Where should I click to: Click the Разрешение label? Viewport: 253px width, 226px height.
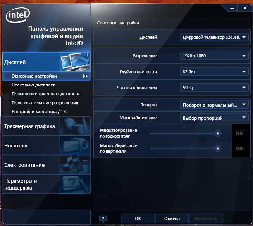coord(145,56)
